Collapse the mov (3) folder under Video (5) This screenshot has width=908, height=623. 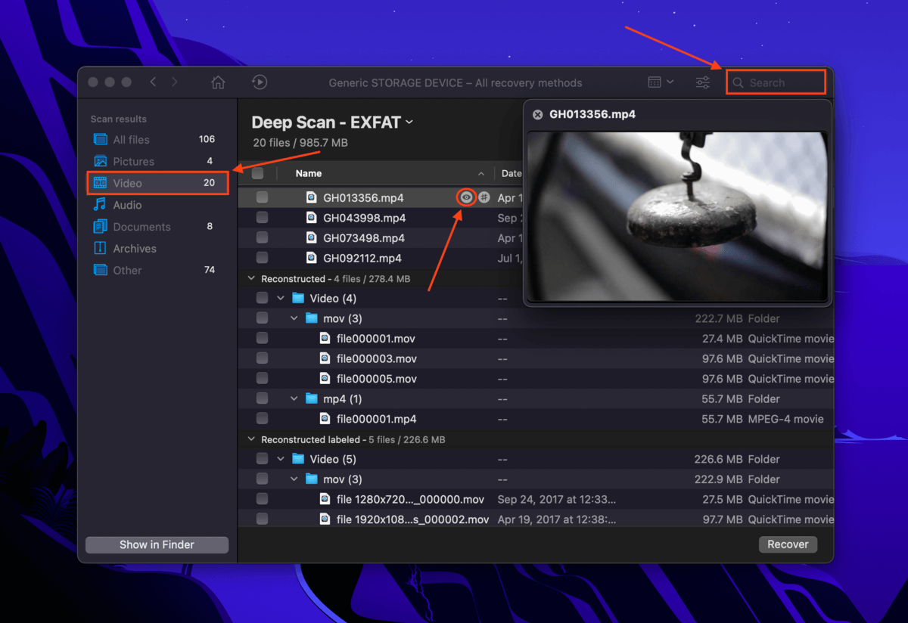[294, 479]
